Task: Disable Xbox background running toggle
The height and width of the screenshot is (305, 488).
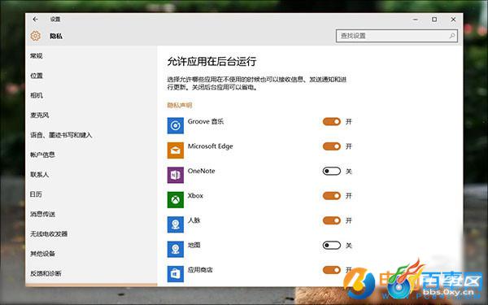Action: point(332,196)
